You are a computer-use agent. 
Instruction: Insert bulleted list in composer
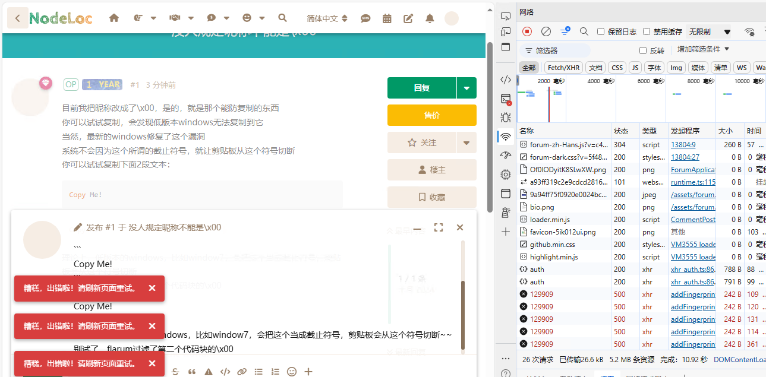pyautogui.click(x=259, y=372)
